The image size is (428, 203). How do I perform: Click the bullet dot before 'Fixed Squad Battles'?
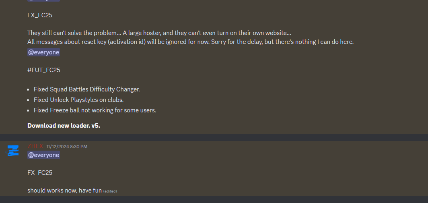(29, 90)
